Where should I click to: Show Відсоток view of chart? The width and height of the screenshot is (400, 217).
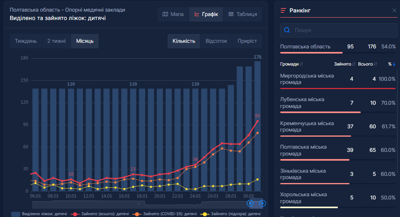pos(216,41)
